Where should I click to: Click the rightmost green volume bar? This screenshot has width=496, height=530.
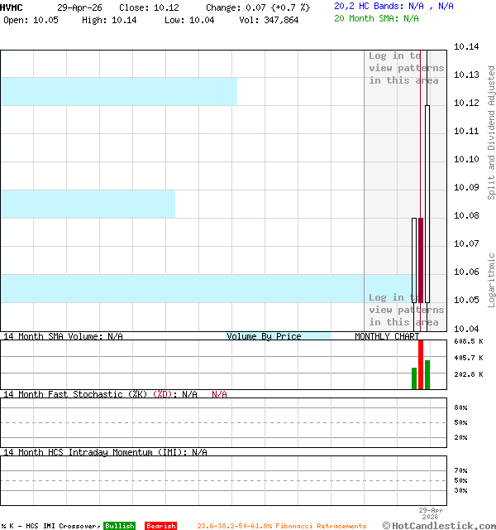[427, 374]
